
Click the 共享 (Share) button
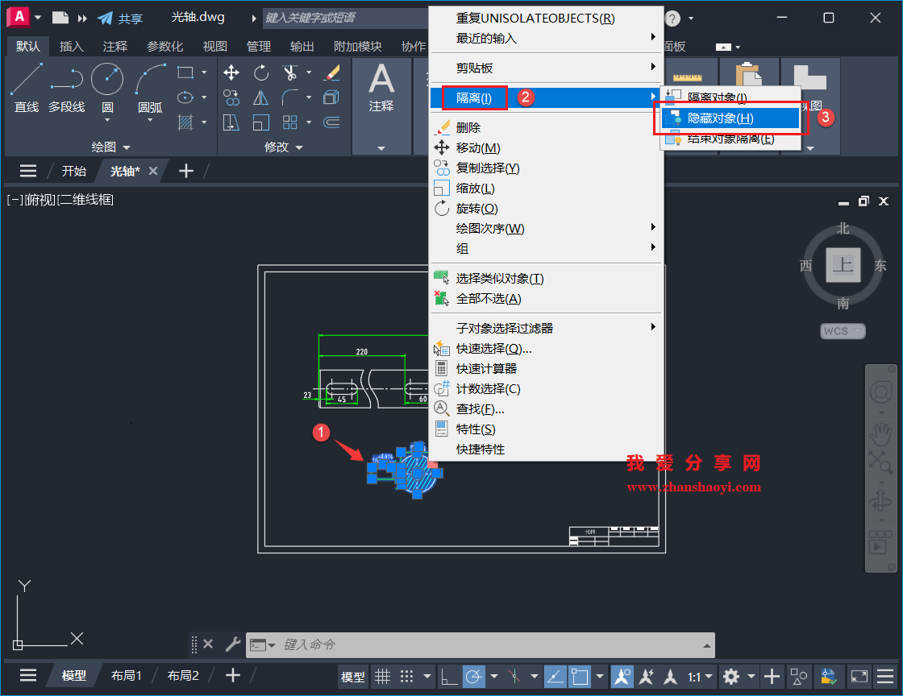pos(118,16)
